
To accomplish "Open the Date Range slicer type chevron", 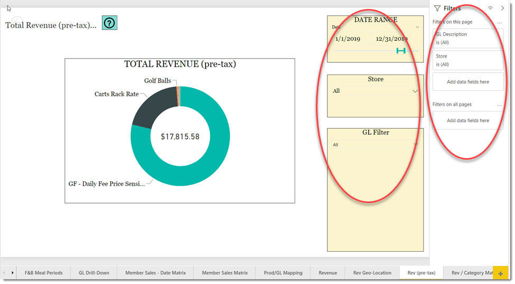I will pos(417,27).
